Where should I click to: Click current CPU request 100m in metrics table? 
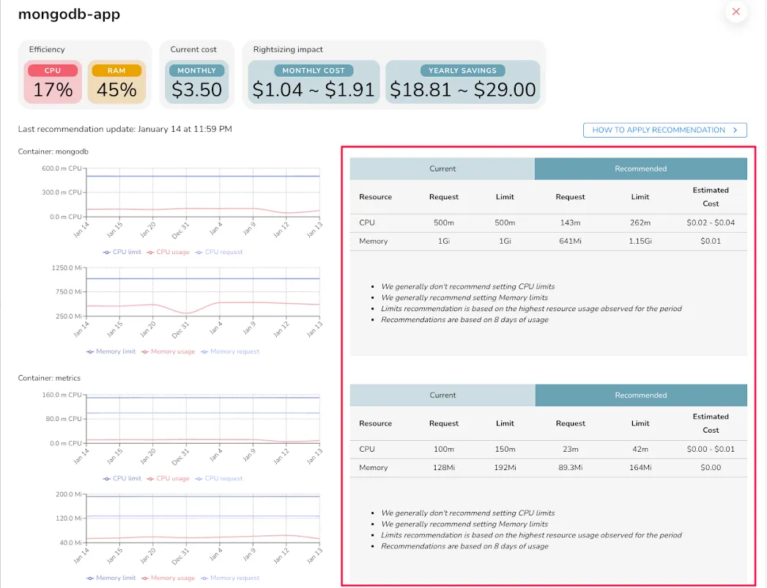click(444, 449)
